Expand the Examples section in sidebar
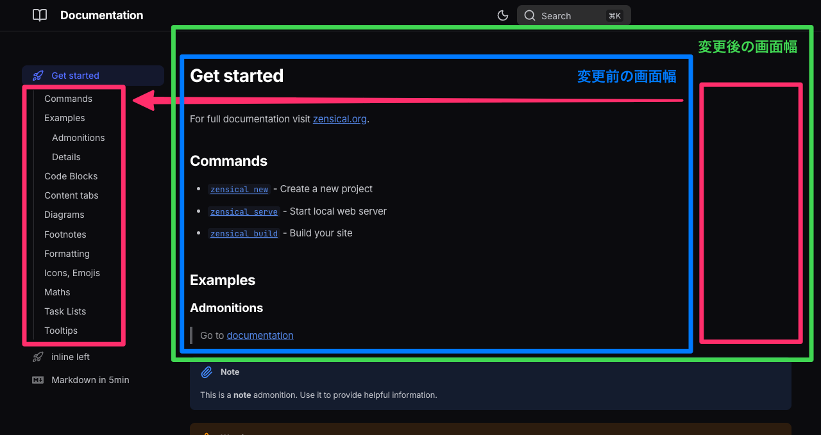Screen dimensions: 821x435 pyautogui.click(x=64, y=118)
